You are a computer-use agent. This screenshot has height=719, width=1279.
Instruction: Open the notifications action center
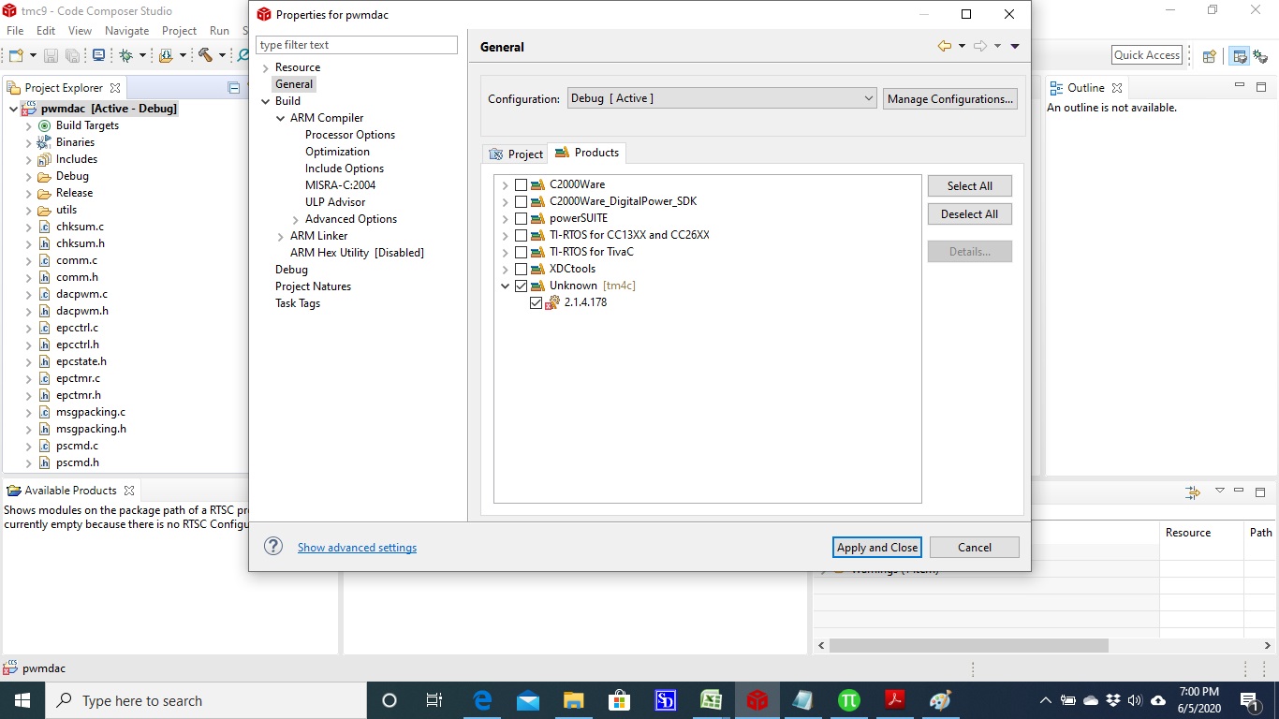pos(1249,700)
